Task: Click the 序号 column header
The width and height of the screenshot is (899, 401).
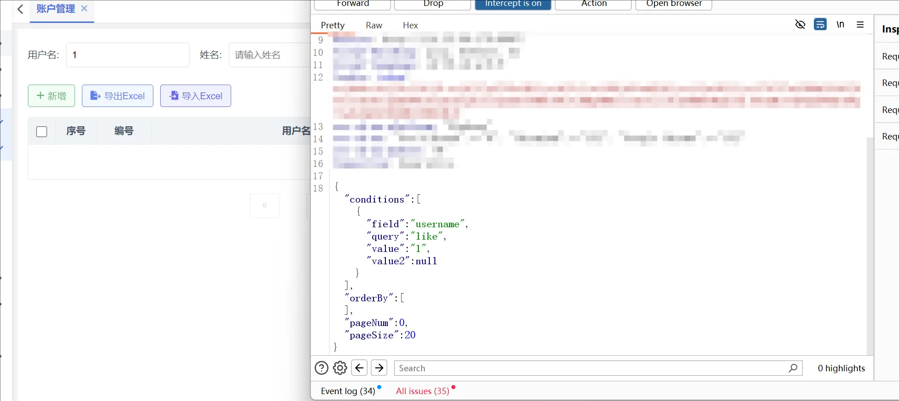Action: [76, 131]
